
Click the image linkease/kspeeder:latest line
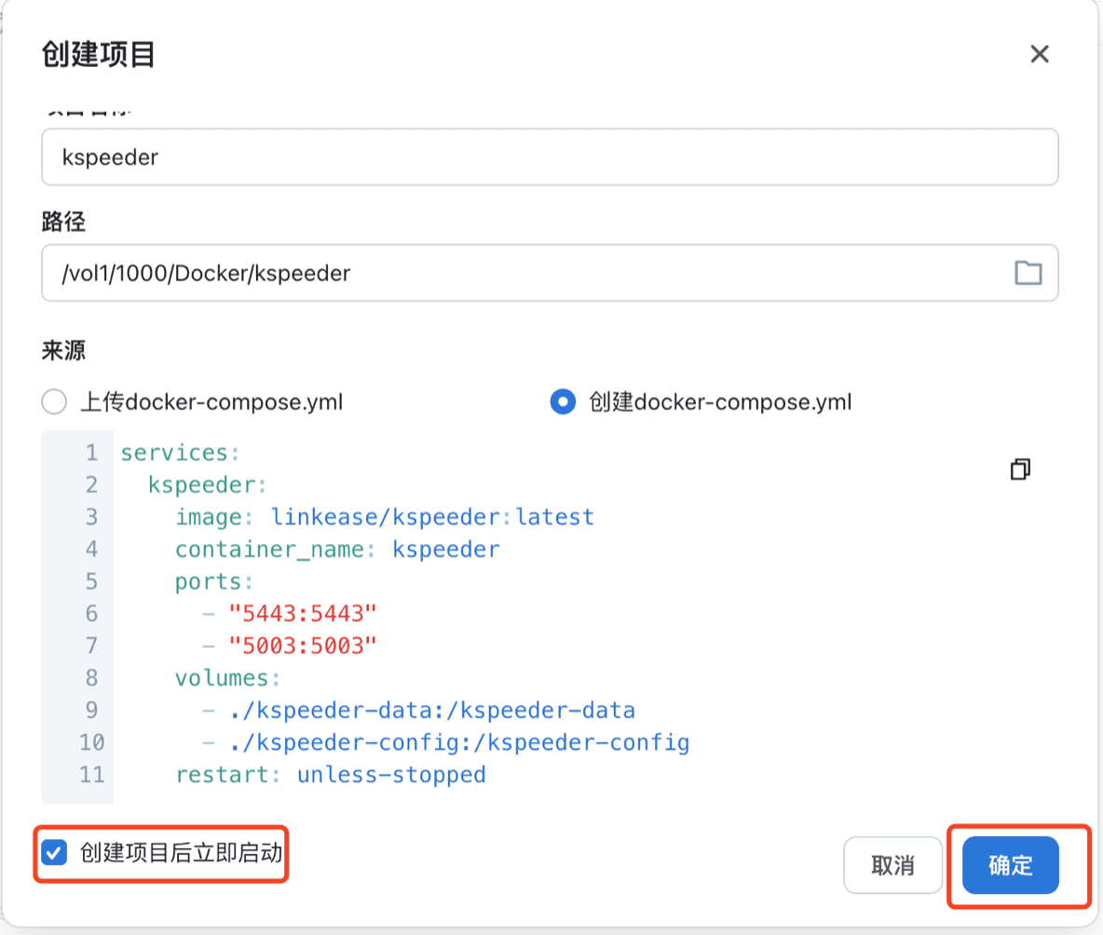384,517
